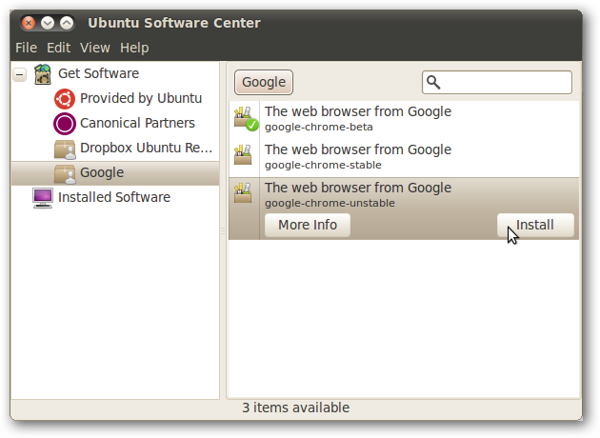Click the Dropbox repository package icon
The image size is (600, 438).
point(65,149)
